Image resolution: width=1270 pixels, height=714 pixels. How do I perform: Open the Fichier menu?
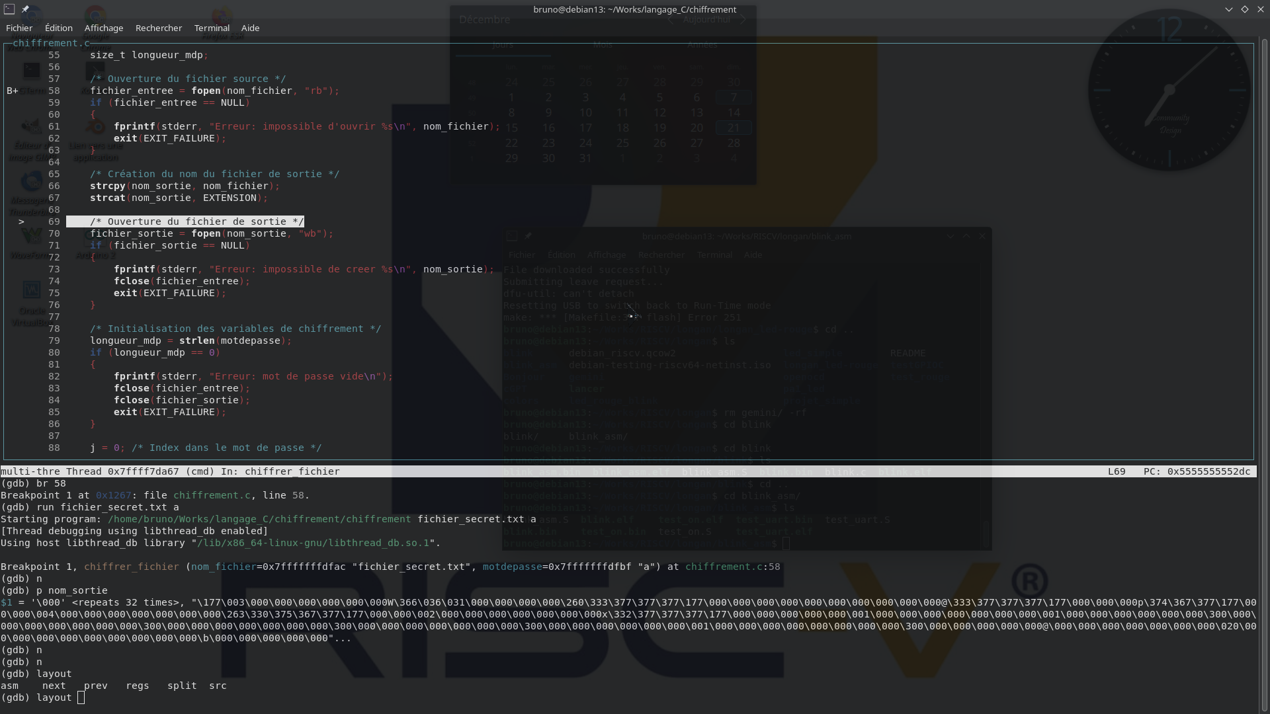tap(19, 28)
